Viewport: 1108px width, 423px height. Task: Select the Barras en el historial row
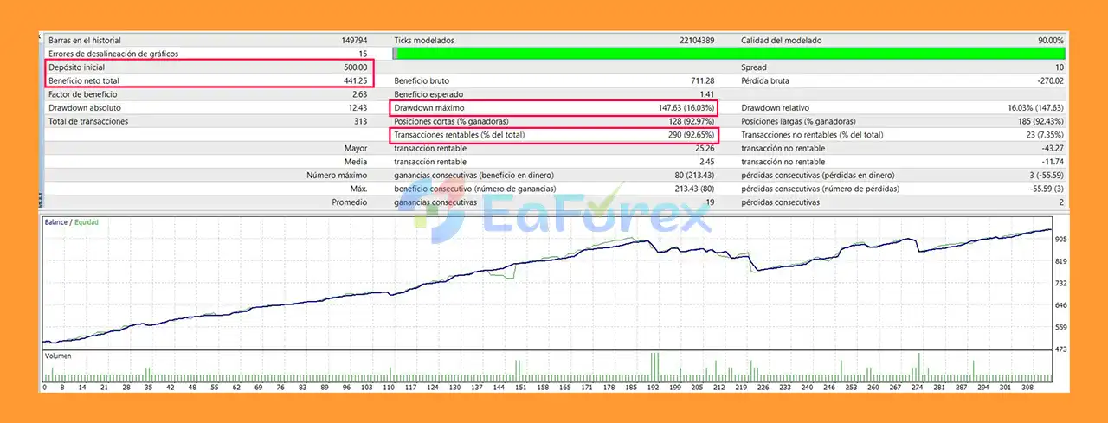208,41
